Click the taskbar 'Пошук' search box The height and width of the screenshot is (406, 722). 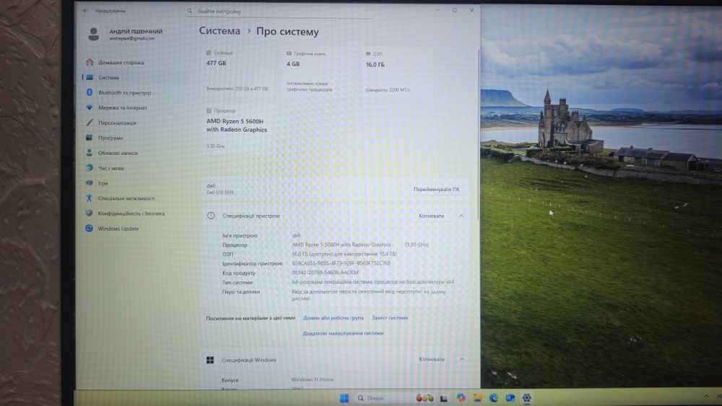pyautogui.click(x=382, y=398)
